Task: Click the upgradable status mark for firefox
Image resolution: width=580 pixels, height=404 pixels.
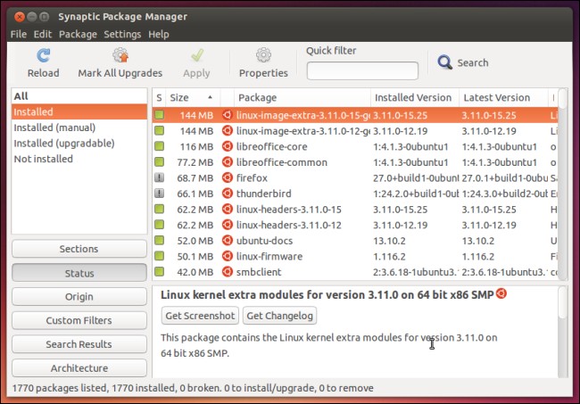Action: click(159, 177)
